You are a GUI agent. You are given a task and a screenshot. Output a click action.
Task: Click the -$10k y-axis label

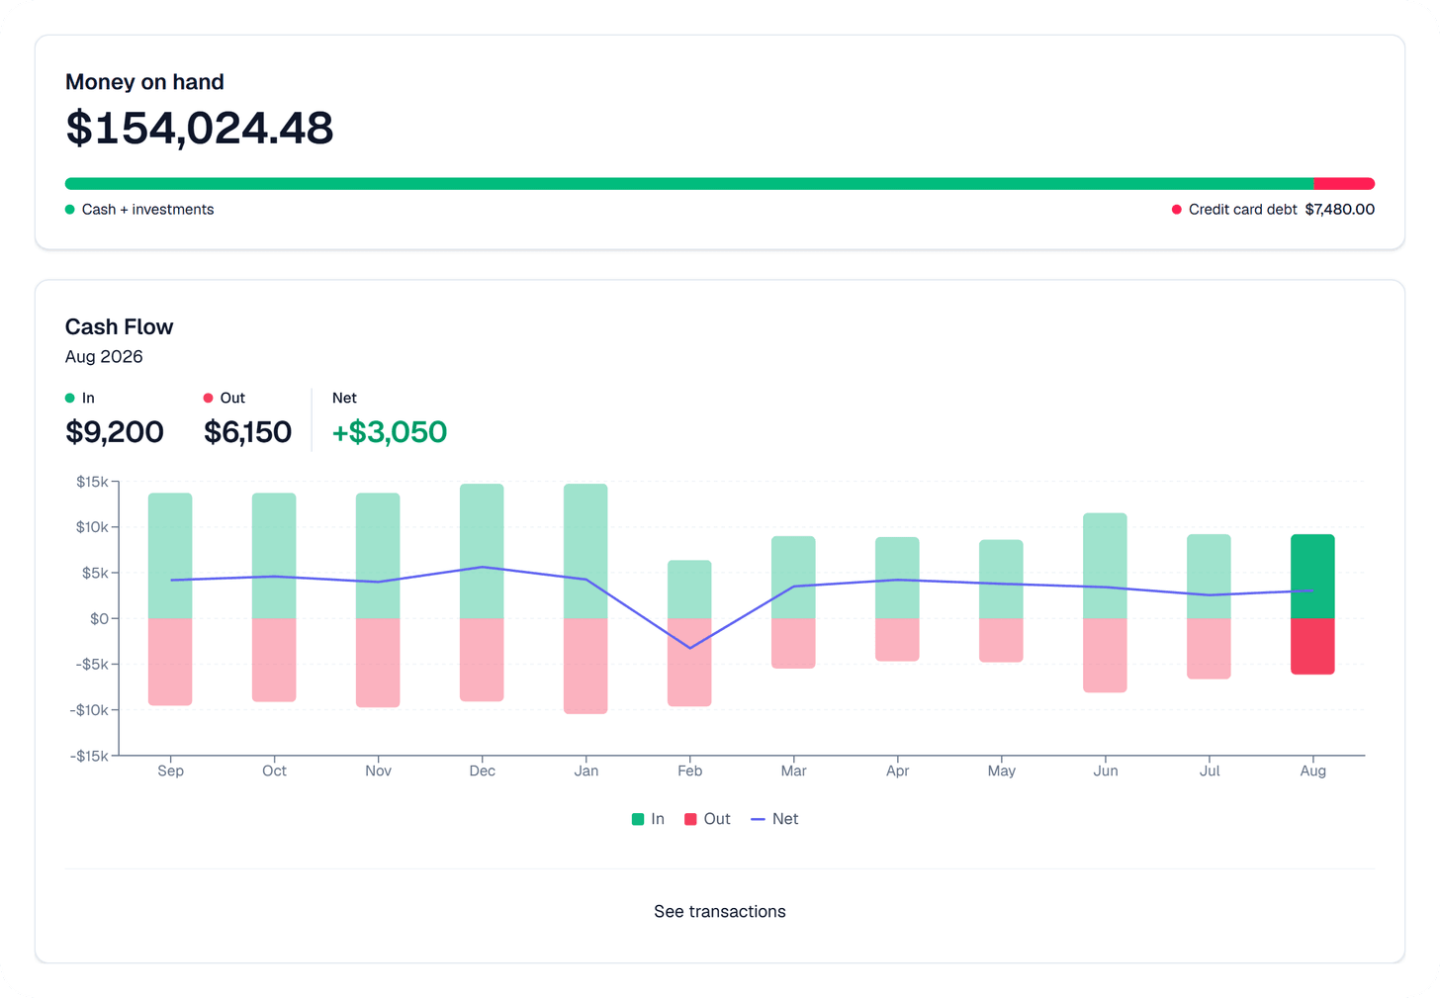89,710
